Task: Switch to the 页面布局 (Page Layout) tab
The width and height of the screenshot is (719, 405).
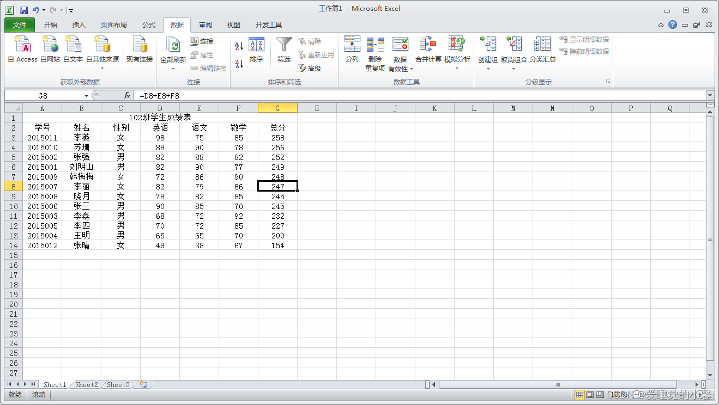Action: (114, 24)
